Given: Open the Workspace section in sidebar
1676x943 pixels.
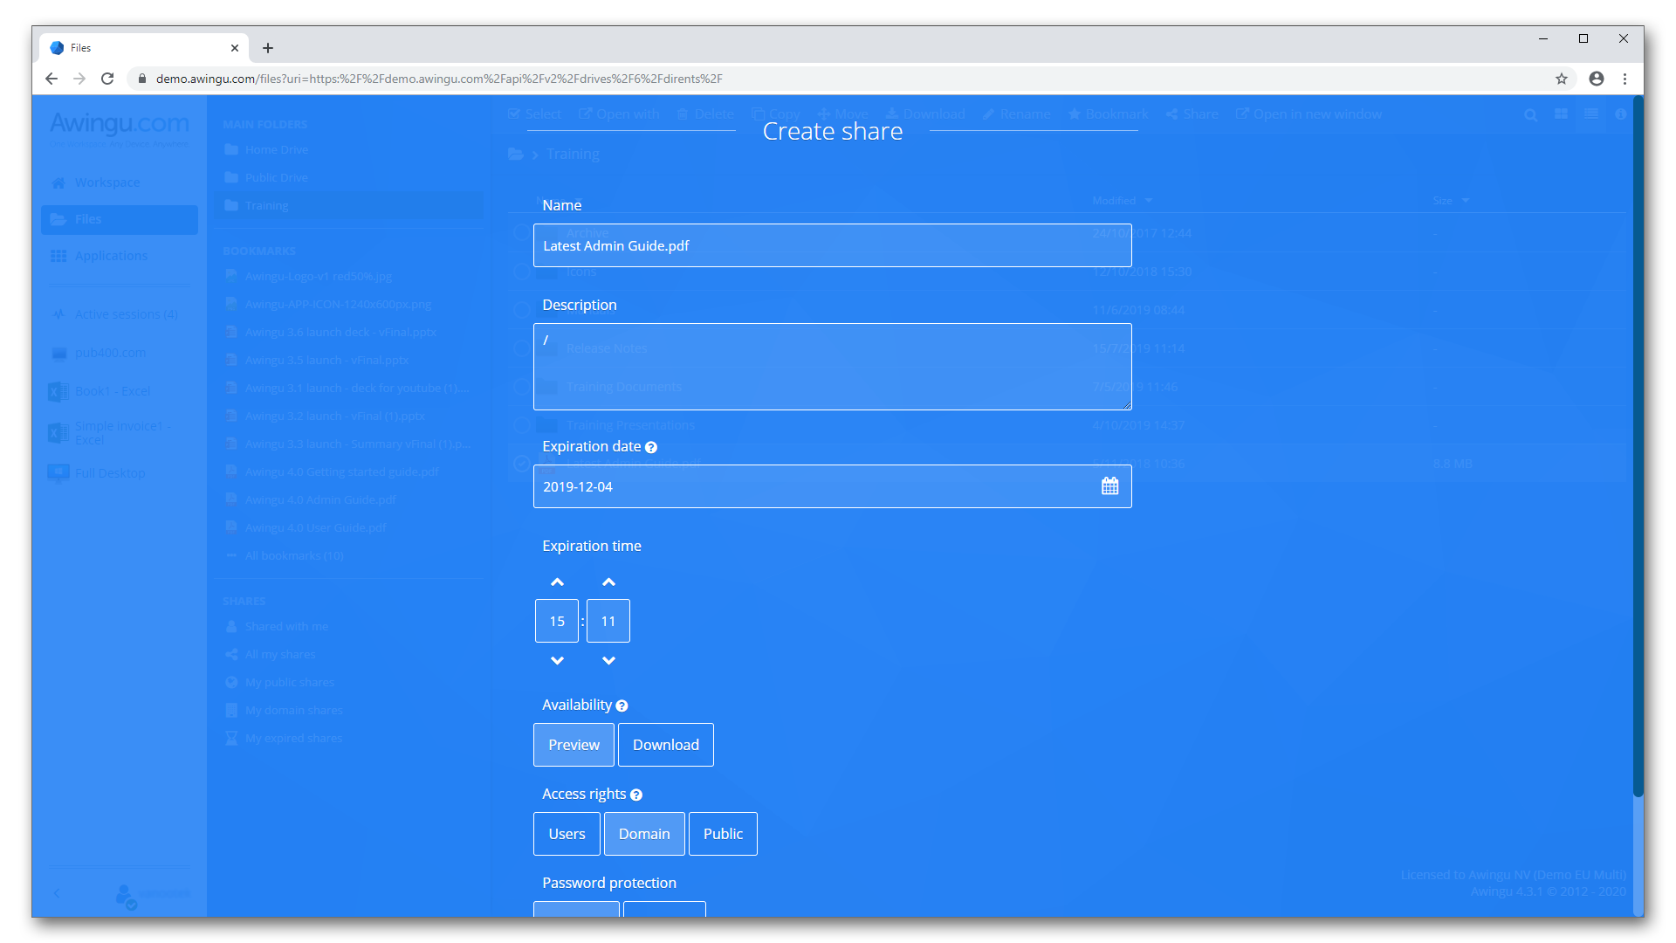Looking at the screenshot, I should tap(106, 182).
